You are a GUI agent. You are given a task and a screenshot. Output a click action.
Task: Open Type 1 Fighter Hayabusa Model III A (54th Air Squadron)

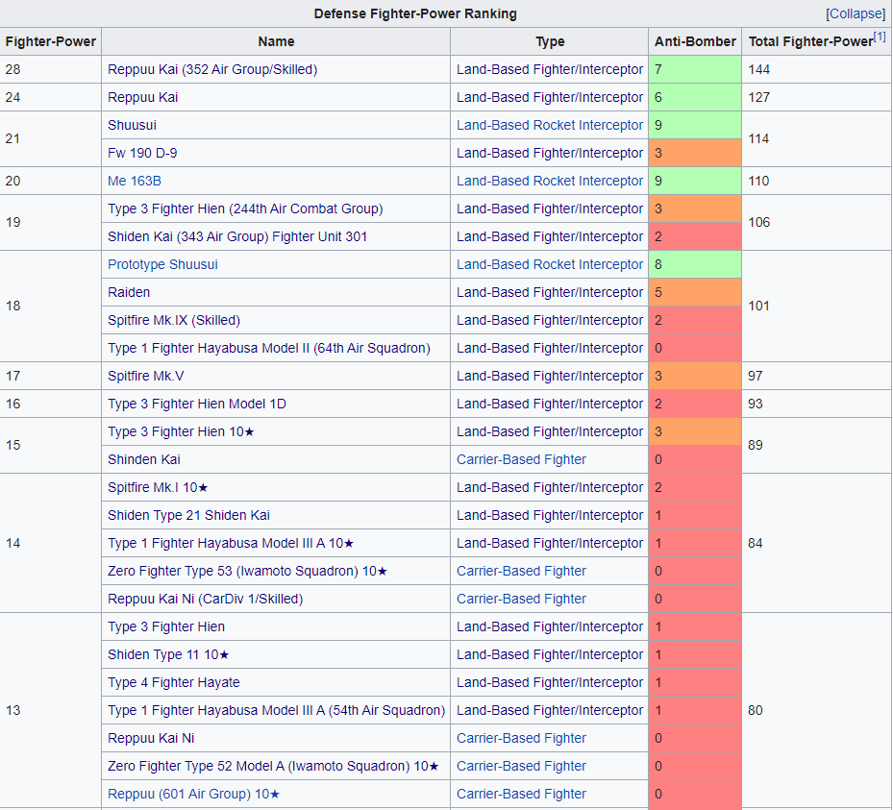coord(276,711)
